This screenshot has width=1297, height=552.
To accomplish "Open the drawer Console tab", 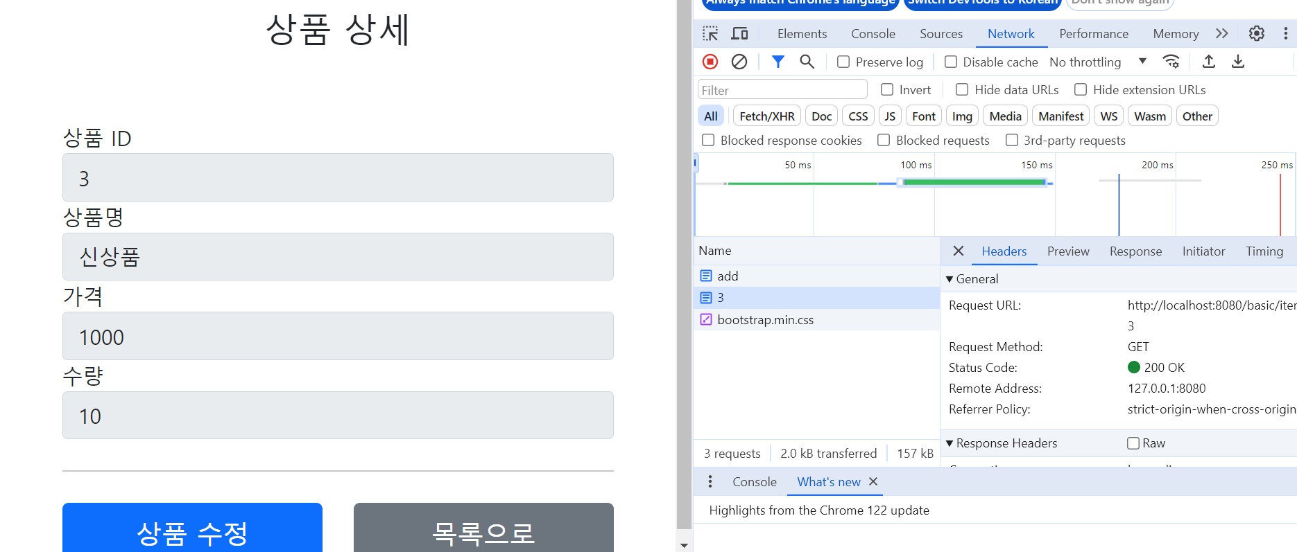I will (755, 481).
